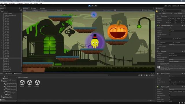
Task: Toggle the Used By Effector checkbox
Action: pos(170,35)
